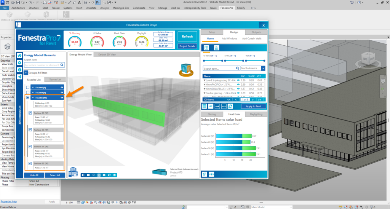Click the ask icon in glazing toolbar
Image resolution: width=390 pixels, height=209 pixels.
click(217, 106)
